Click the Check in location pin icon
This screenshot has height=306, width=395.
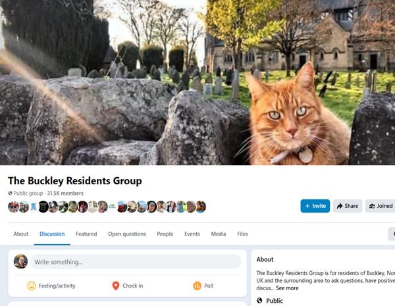click(x=115, y=286)
